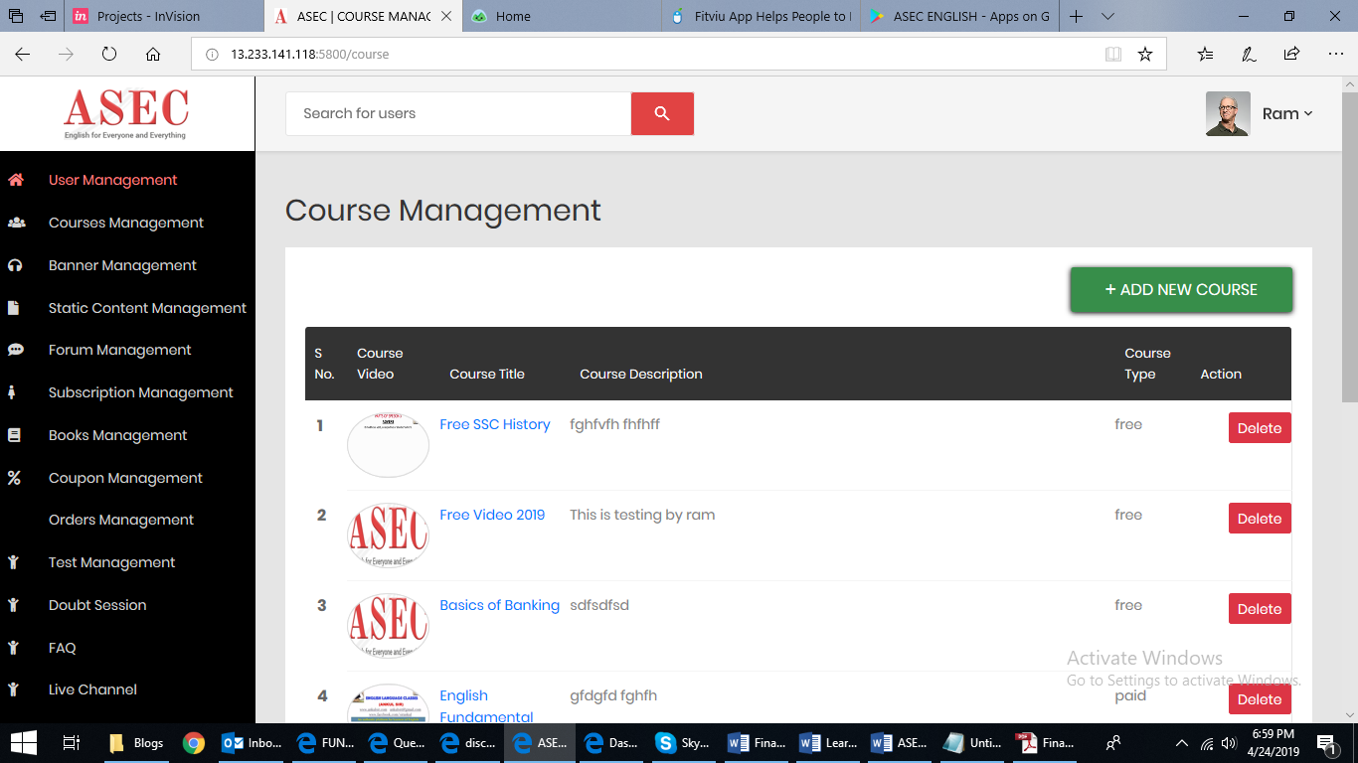Open the Free Video 2019 course link

tap(492, 515)
